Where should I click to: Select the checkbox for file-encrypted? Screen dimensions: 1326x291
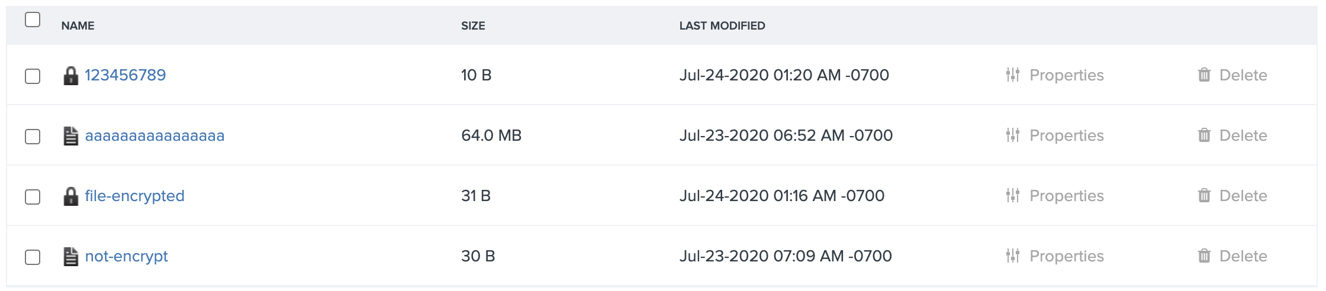33,197
